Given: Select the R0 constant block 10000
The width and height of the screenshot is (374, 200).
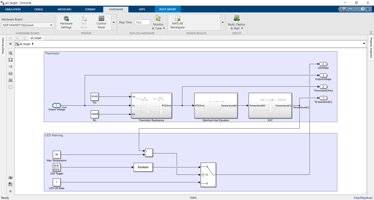Looking at the screenshot, I should coord(94,114).
